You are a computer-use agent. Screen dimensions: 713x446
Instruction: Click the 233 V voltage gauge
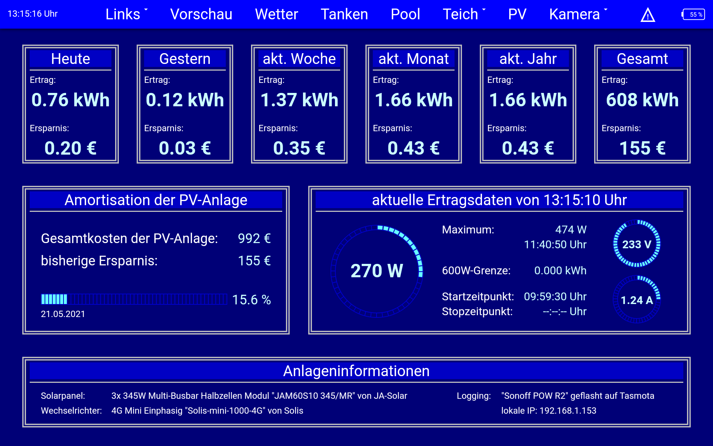pyautogui.click(x=637, y=244)
